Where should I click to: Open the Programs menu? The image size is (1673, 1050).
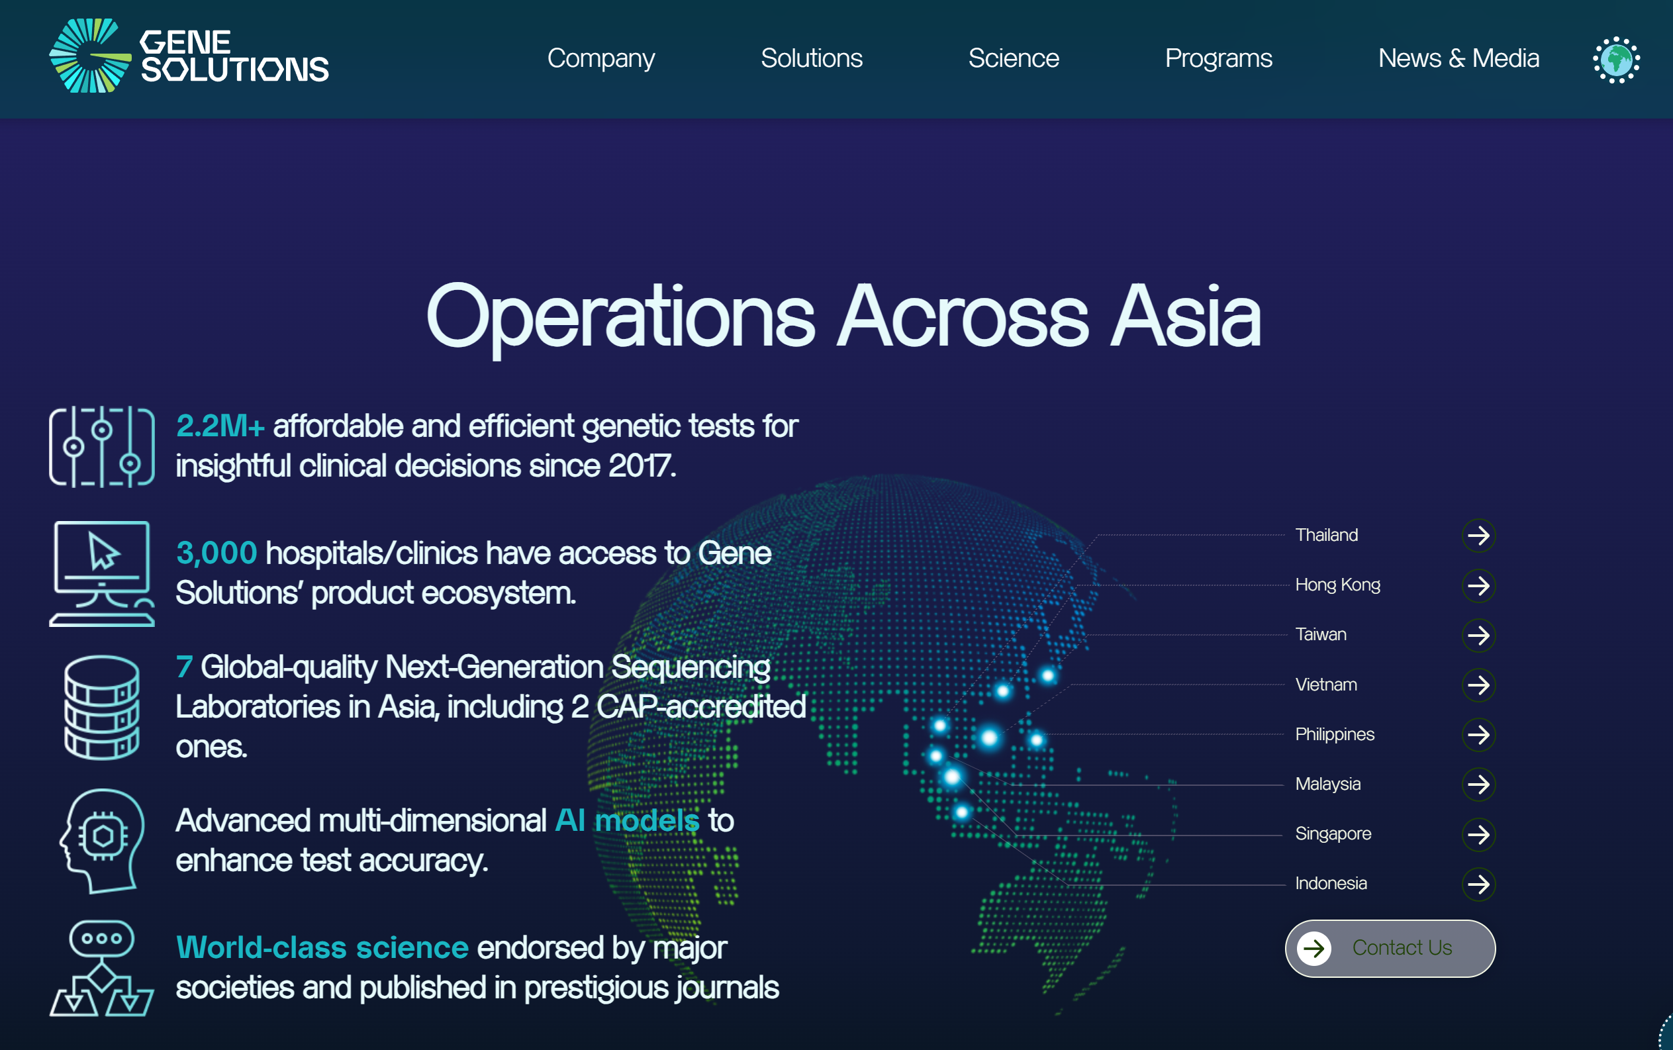coord(1218,58)
